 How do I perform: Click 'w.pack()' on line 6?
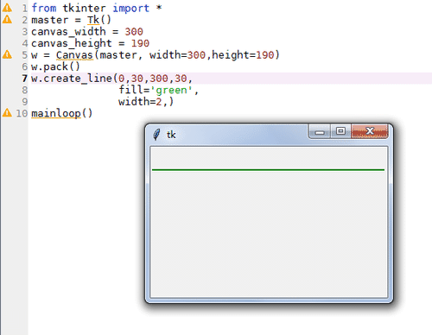pyautogui.click(x=55, y=67)
